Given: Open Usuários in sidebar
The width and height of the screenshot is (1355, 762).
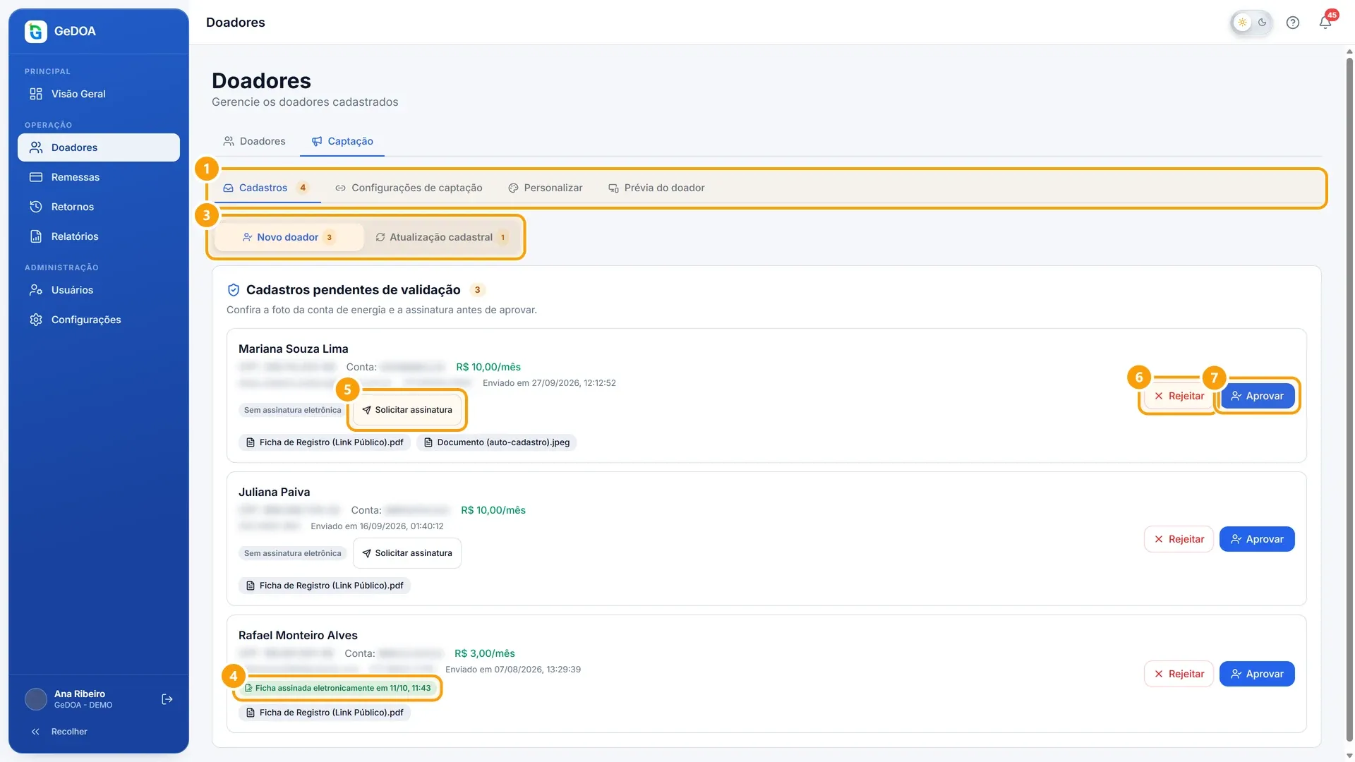Looking at the screenshot, I should coord(99,290).
